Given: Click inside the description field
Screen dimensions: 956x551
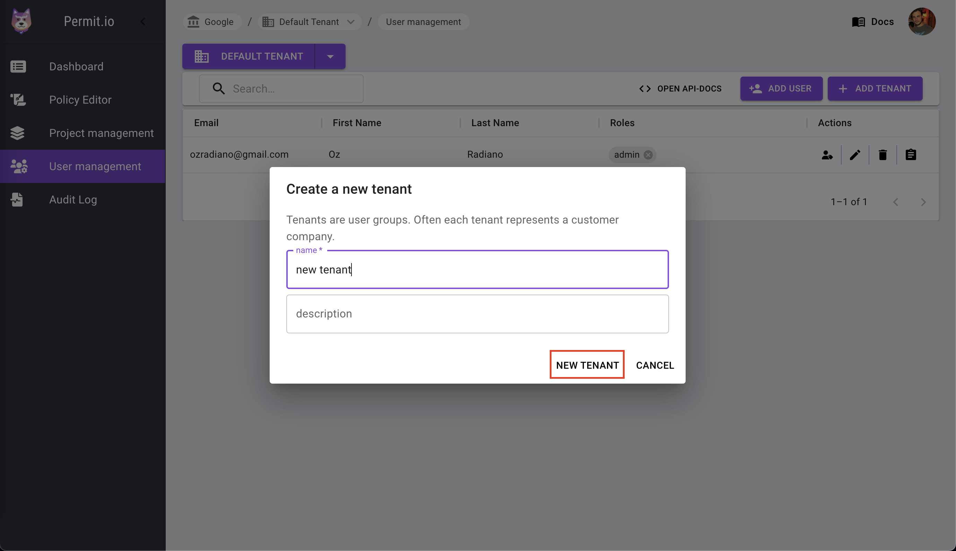Looking at the screenshot, I should click(477, 314).
